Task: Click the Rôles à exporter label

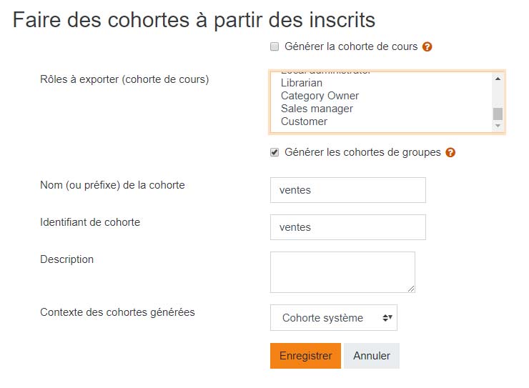Action: (x=124, y=79)
